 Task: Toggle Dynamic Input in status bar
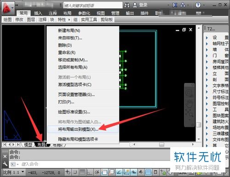[134, 172]
